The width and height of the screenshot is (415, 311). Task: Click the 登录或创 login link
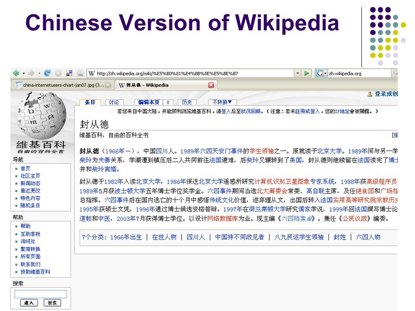386,94
